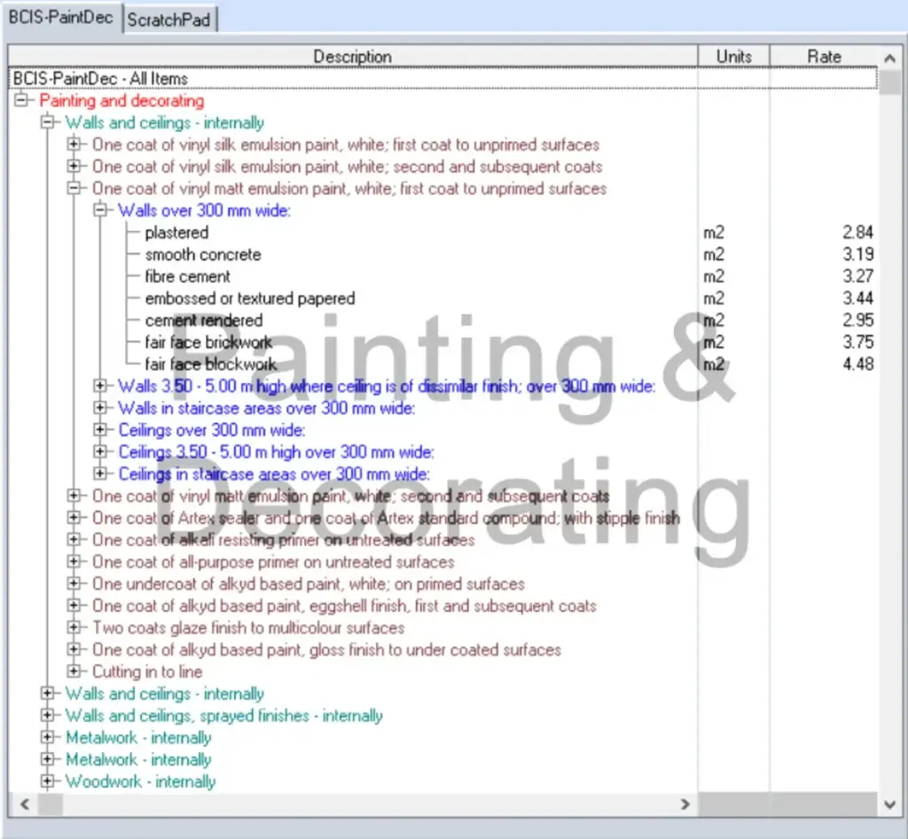Click the 4.48 rate value
The image size is (908, 839).
coord(857,365)
